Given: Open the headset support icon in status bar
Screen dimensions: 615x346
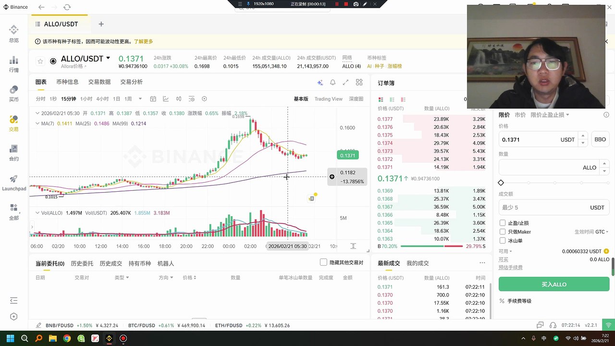Looking at the screenshot, I should coord(553,325).
